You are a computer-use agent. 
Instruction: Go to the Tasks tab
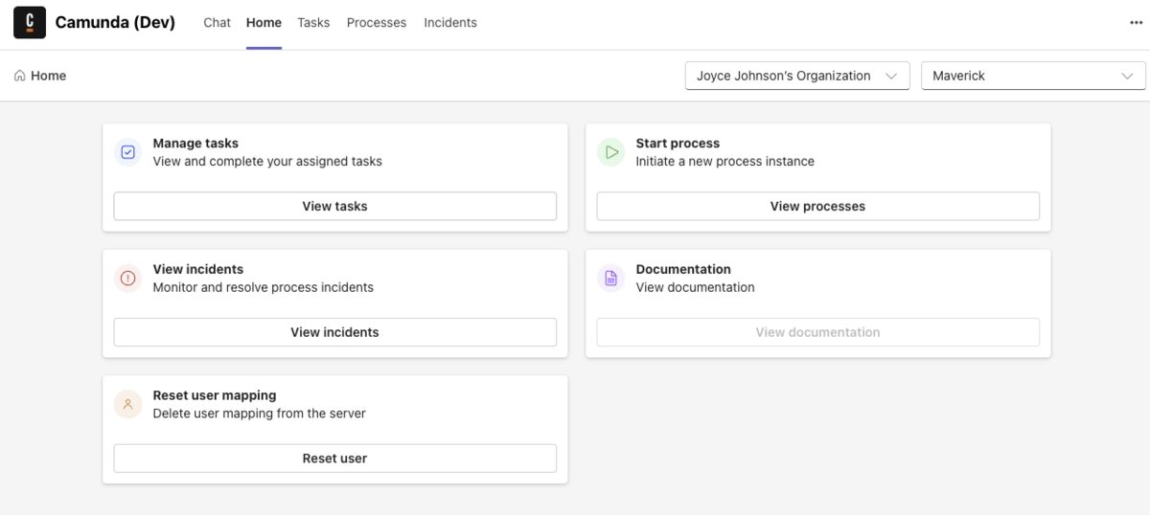click(313, 23)
